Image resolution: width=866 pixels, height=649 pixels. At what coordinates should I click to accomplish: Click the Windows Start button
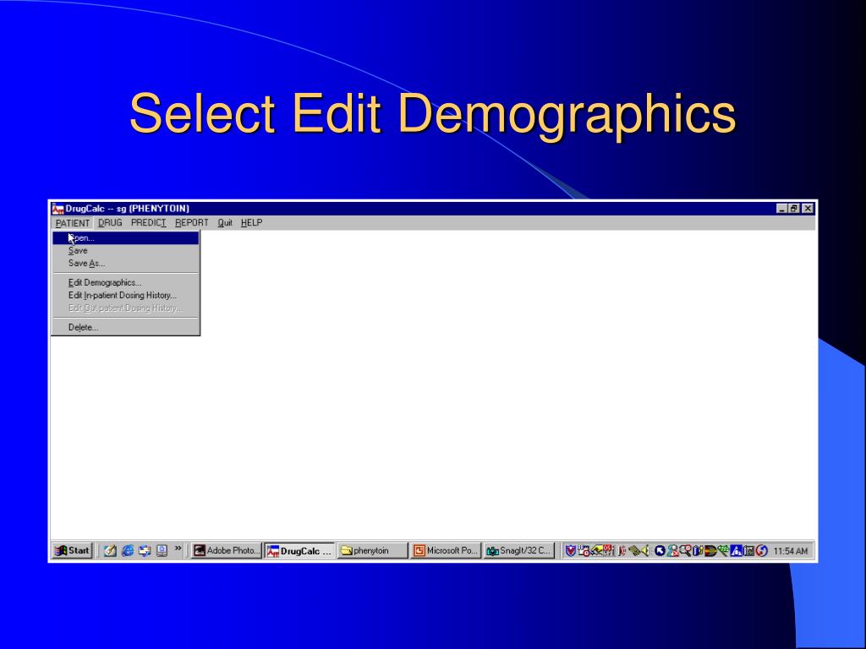click(x=73, y=550)
